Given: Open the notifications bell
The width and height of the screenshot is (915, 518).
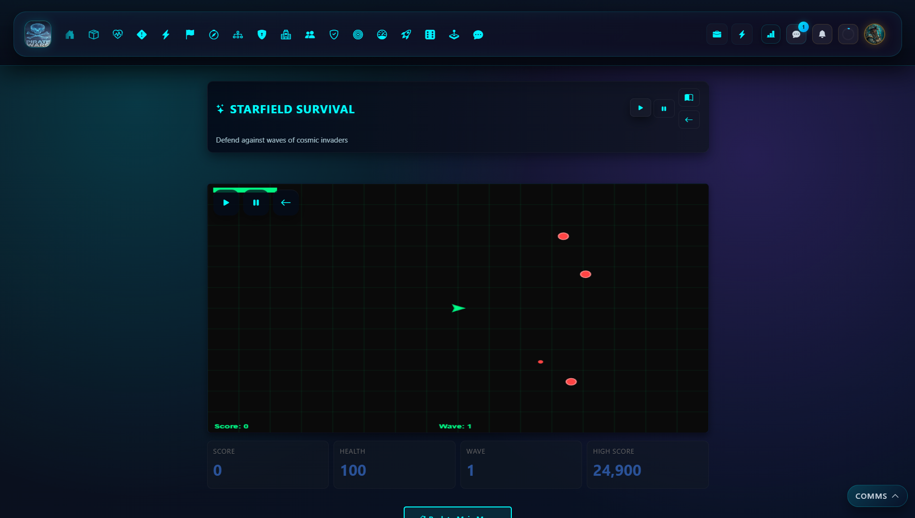Looking at the screenshot, I should (822, 35).
